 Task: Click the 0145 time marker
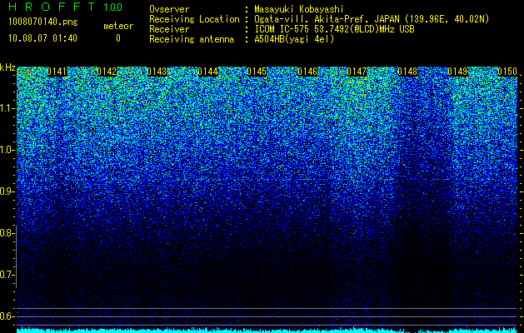click(257, 72)
